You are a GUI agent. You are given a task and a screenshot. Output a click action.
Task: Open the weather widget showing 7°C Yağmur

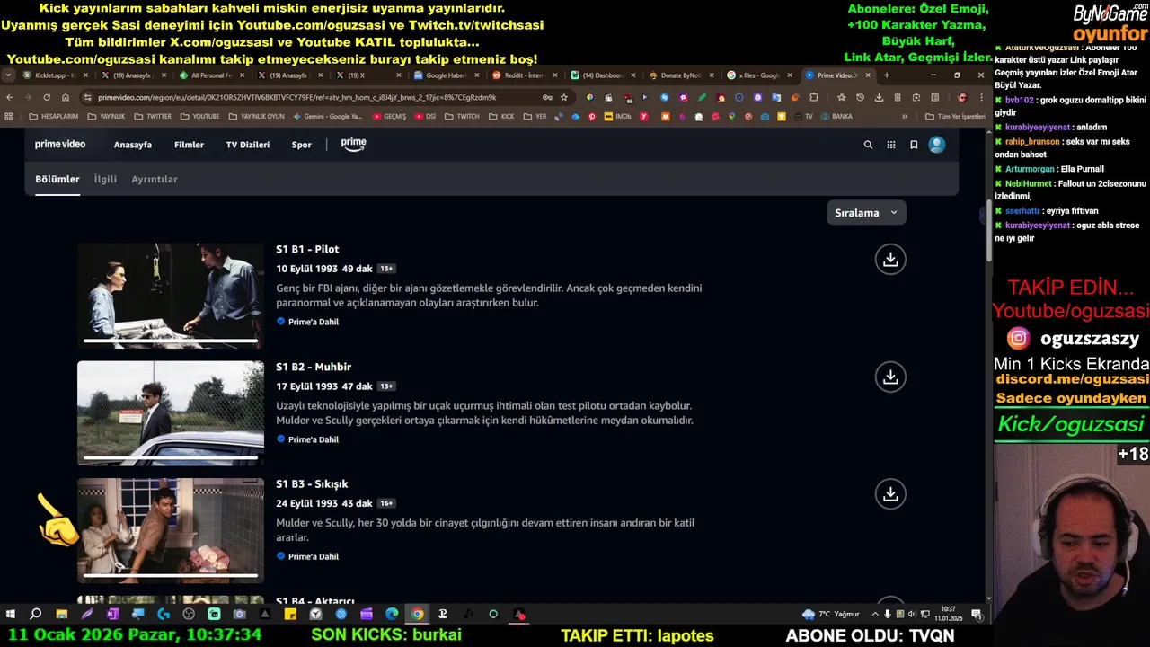click(x=831, y=615)
